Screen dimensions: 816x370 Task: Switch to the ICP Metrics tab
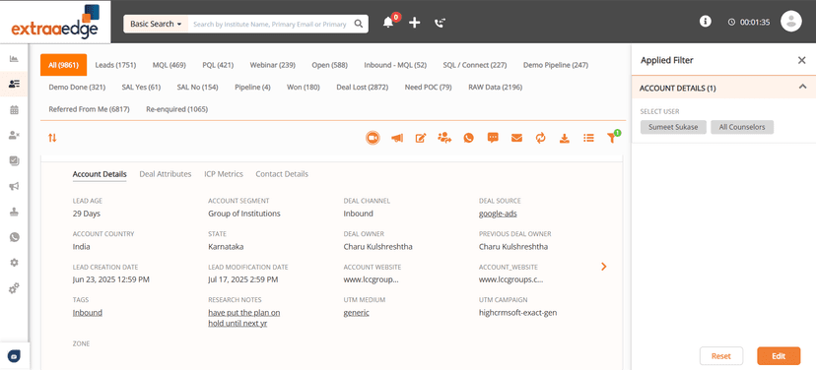point(224,174)
